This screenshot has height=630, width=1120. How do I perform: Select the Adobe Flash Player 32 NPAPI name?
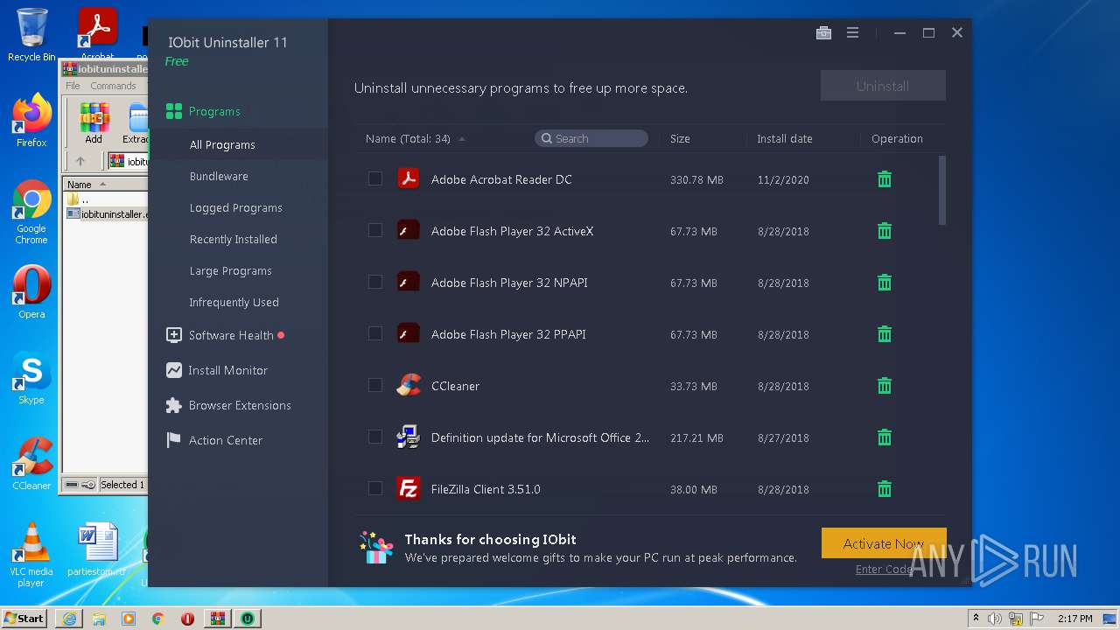[509, 283]
